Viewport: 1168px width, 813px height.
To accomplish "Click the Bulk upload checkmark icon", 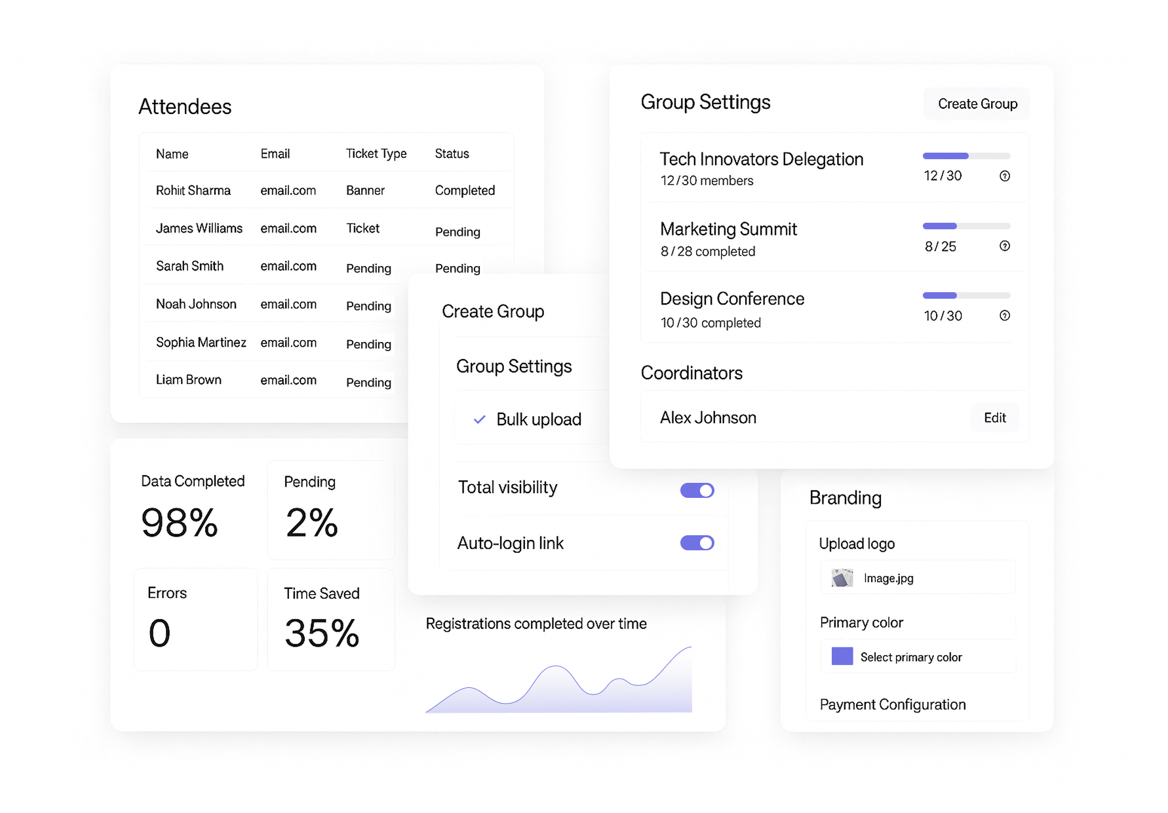I will click(x=480, y=419).
